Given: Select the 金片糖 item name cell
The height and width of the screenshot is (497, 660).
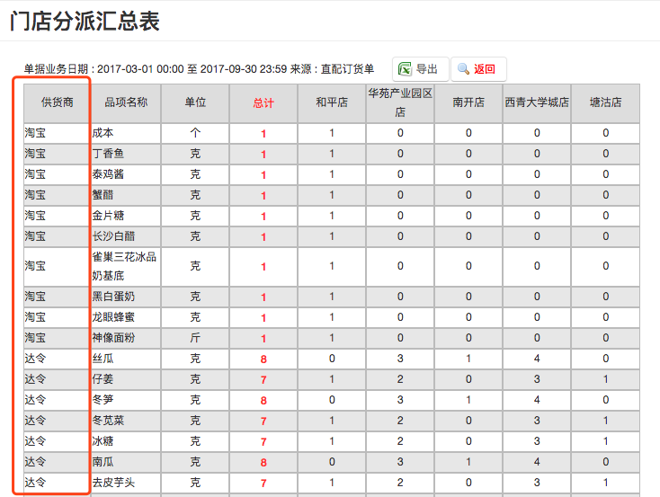Looking at the screenshot, I should click(x=126, y=216).
